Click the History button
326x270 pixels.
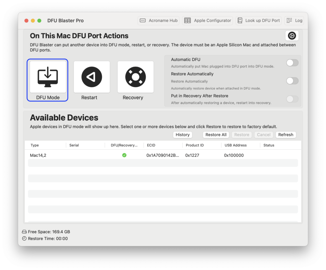point(182,135)
